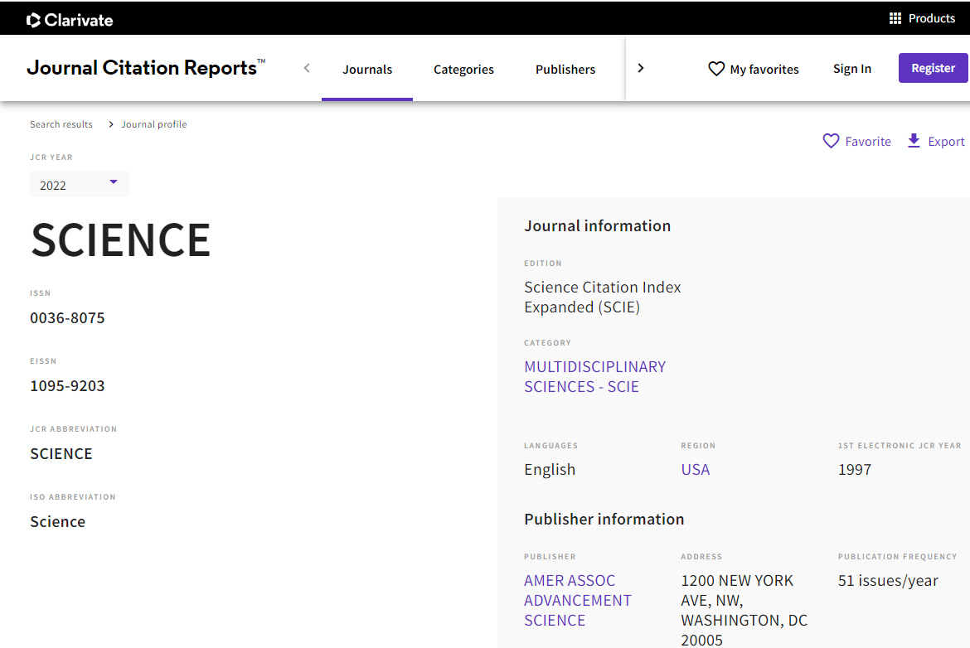Click the Export download icon
Image resolution: width=970 pixels, height=648 pixels.
[913, 140]
